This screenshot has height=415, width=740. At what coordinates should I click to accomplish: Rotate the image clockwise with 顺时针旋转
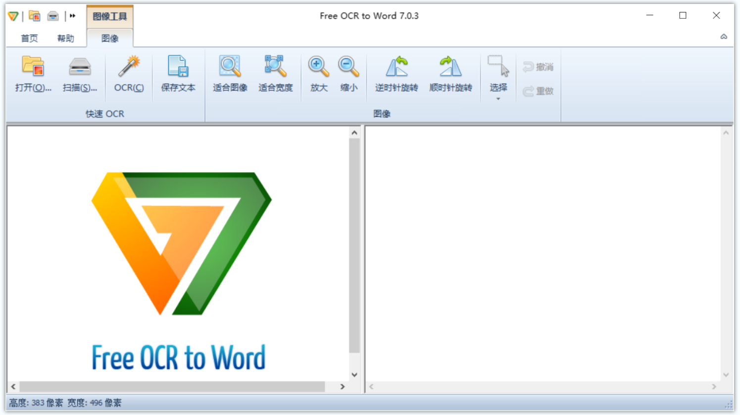coord(450,74)
